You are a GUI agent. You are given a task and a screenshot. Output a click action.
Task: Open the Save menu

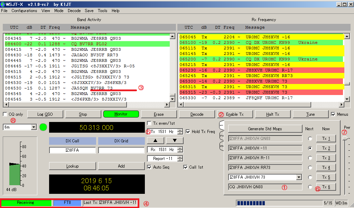(89, 11)
